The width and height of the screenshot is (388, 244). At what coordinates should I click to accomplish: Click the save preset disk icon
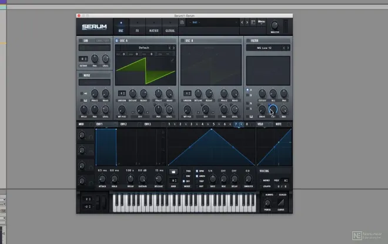tap(182, 22)
